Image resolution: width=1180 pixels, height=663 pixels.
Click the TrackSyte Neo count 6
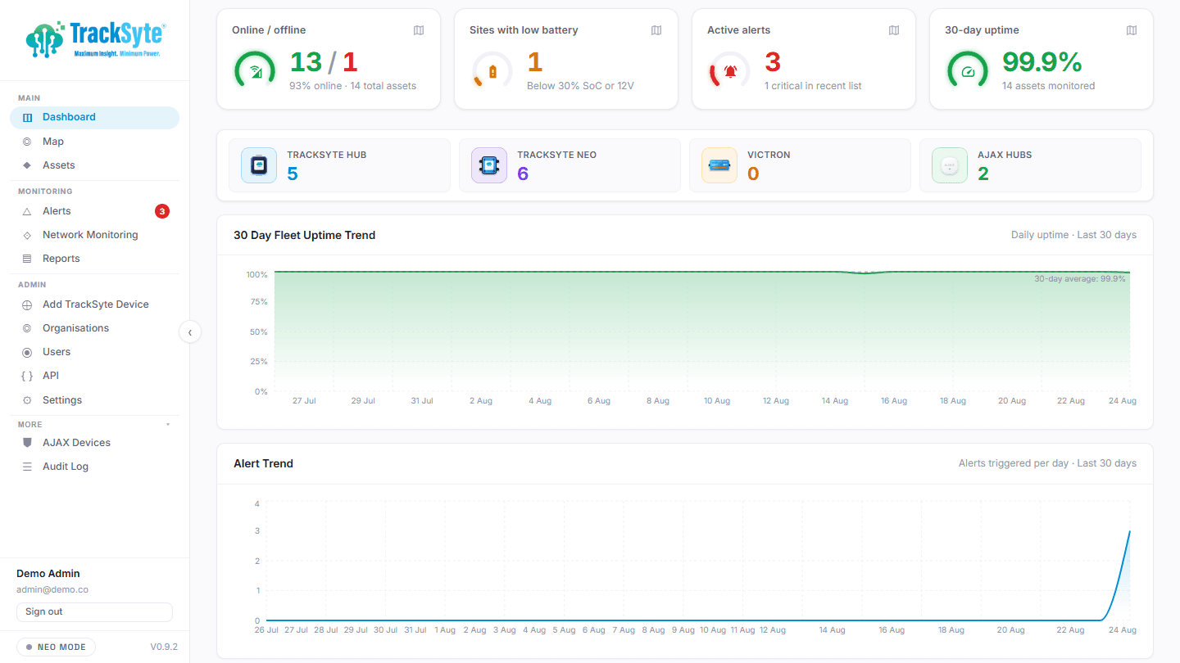(x=523, y=174)
